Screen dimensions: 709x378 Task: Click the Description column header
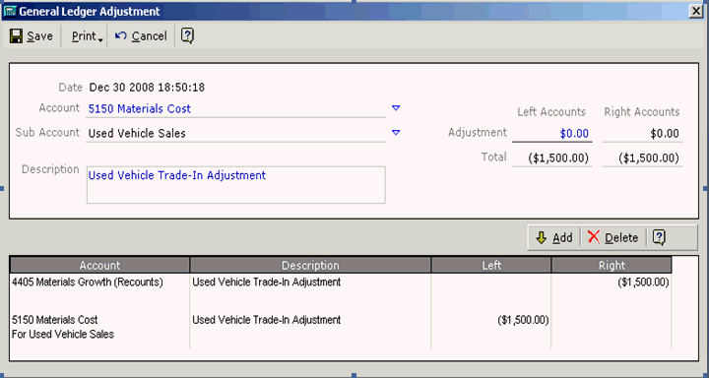click(310, 266)
